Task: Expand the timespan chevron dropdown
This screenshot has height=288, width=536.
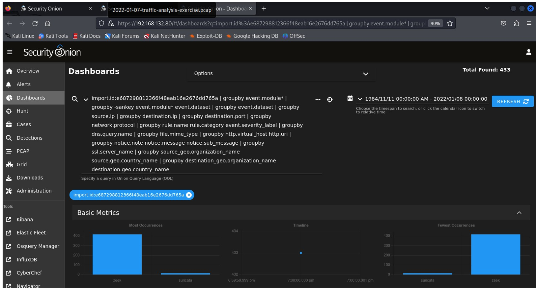Action: tap(360, 99)
